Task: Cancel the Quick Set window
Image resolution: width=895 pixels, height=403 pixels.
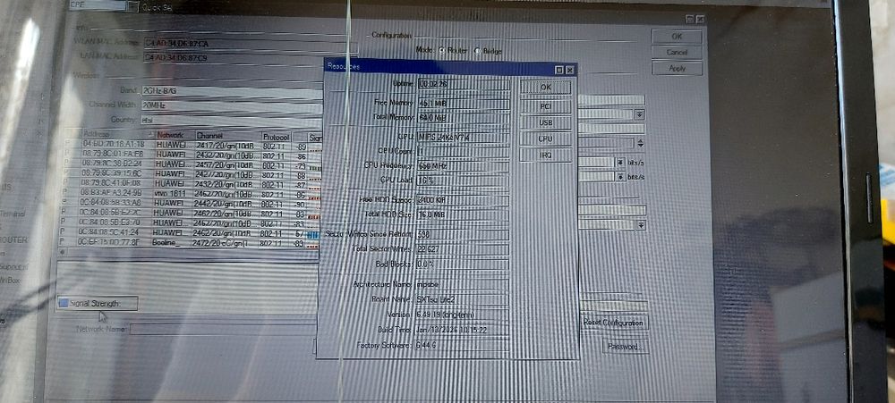Action: 677,52
